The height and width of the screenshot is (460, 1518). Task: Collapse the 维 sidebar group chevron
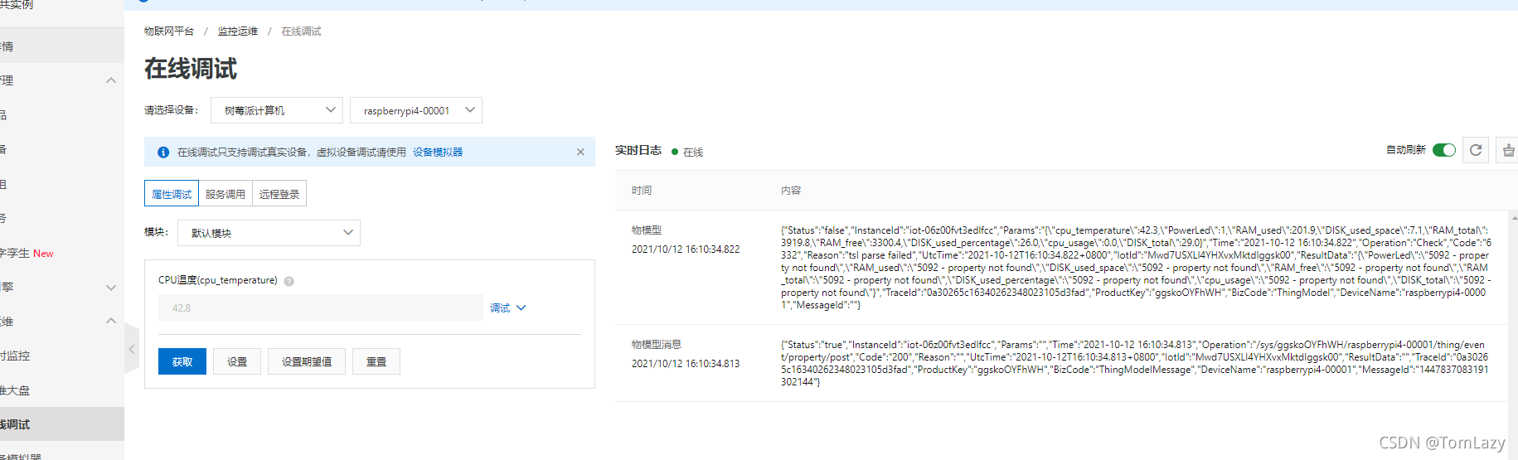pyautogui.click(x=111, y=321)
